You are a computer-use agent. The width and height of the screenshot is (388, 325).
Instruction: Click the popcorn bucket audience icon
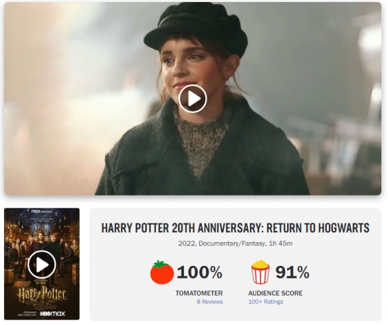260,272
